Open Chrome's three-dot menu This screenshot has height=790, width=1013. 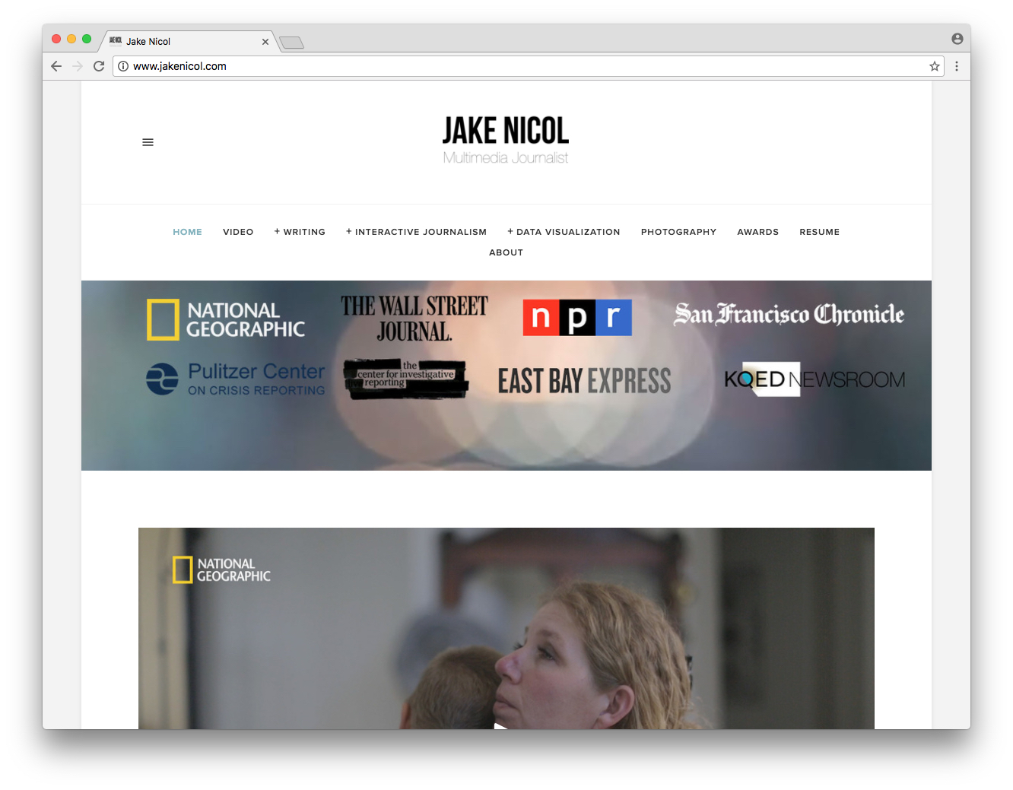(x=957, y=66)
